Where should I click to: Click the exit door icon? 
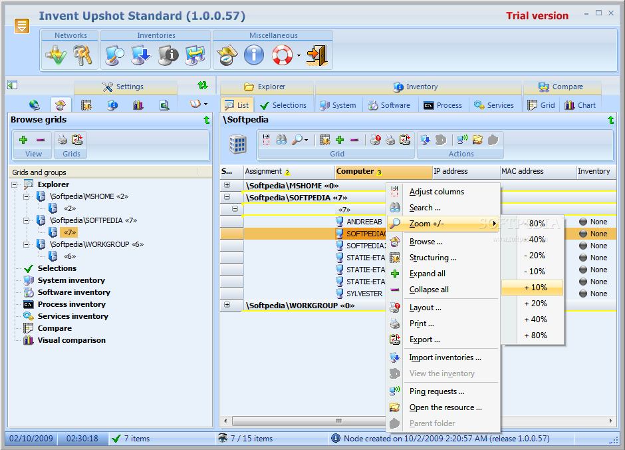317,55
